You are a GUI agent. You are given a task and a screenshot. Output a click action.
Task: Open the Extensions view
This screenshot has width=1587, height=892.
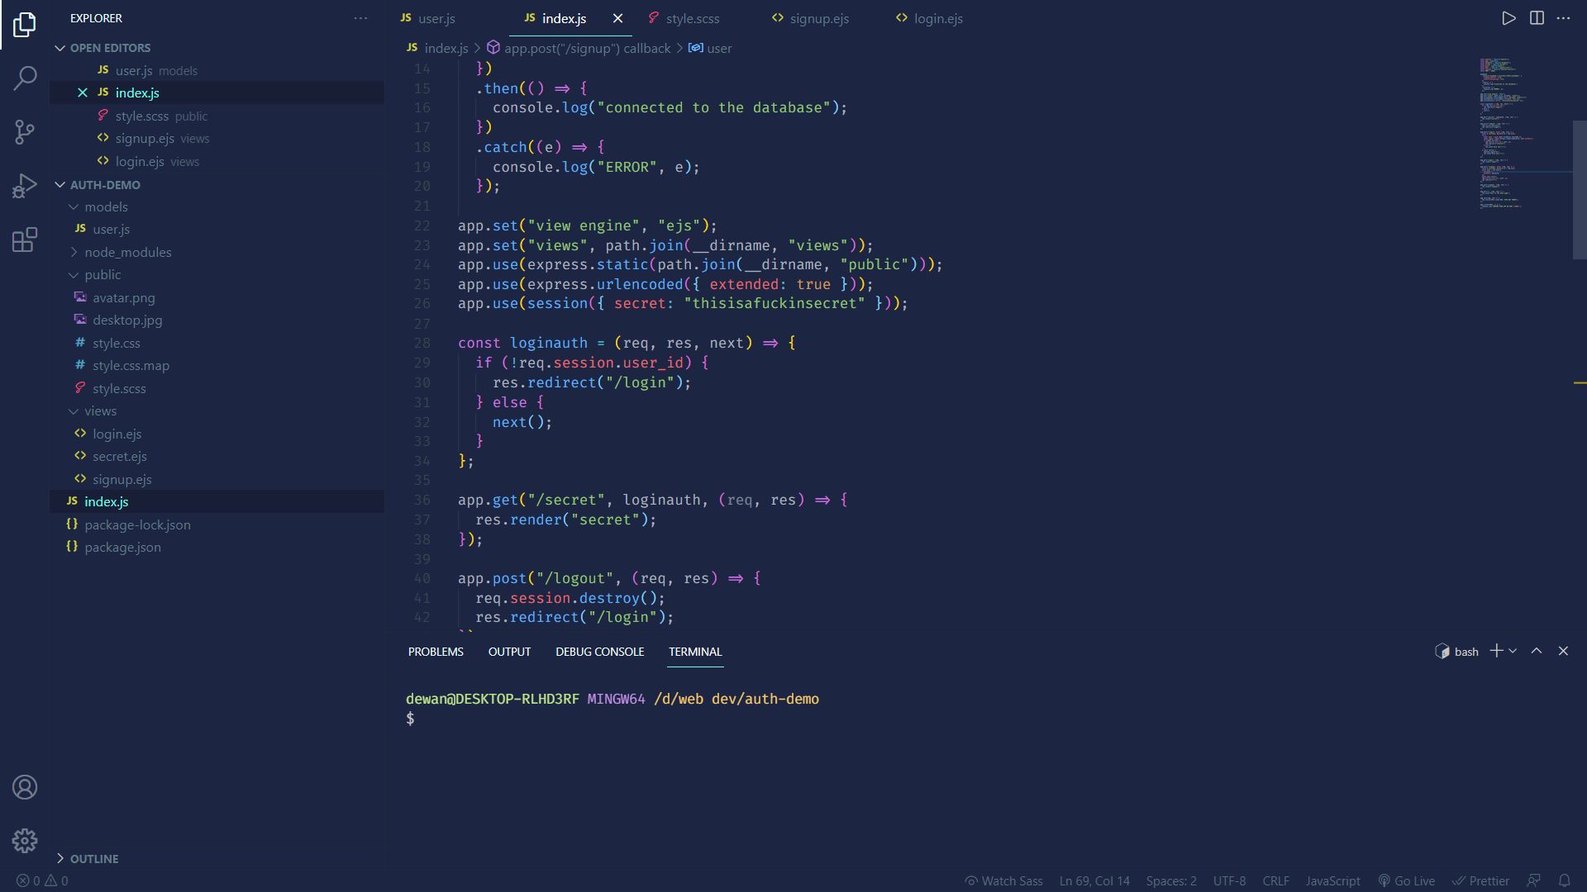[25, 240]
